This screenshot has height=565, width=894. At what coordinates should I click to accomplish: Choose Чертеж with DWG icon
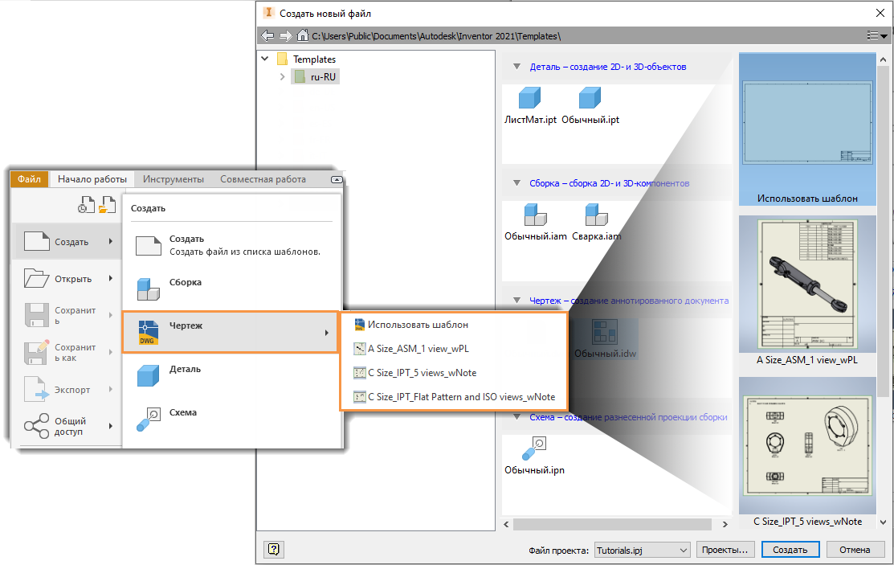pos(231,332)
